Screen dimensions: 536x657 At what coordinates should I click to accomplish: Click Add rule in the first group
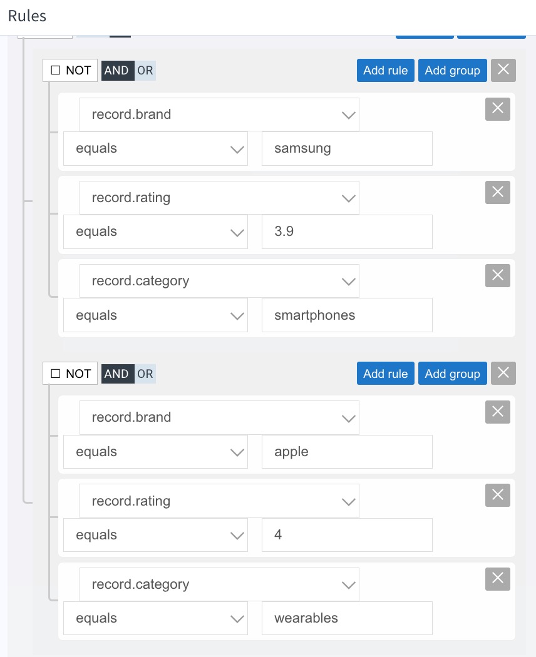coord(385,70)
